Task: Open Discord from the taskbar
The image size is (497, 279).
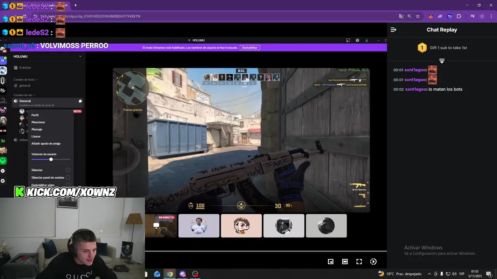Action: pos(182,274)
